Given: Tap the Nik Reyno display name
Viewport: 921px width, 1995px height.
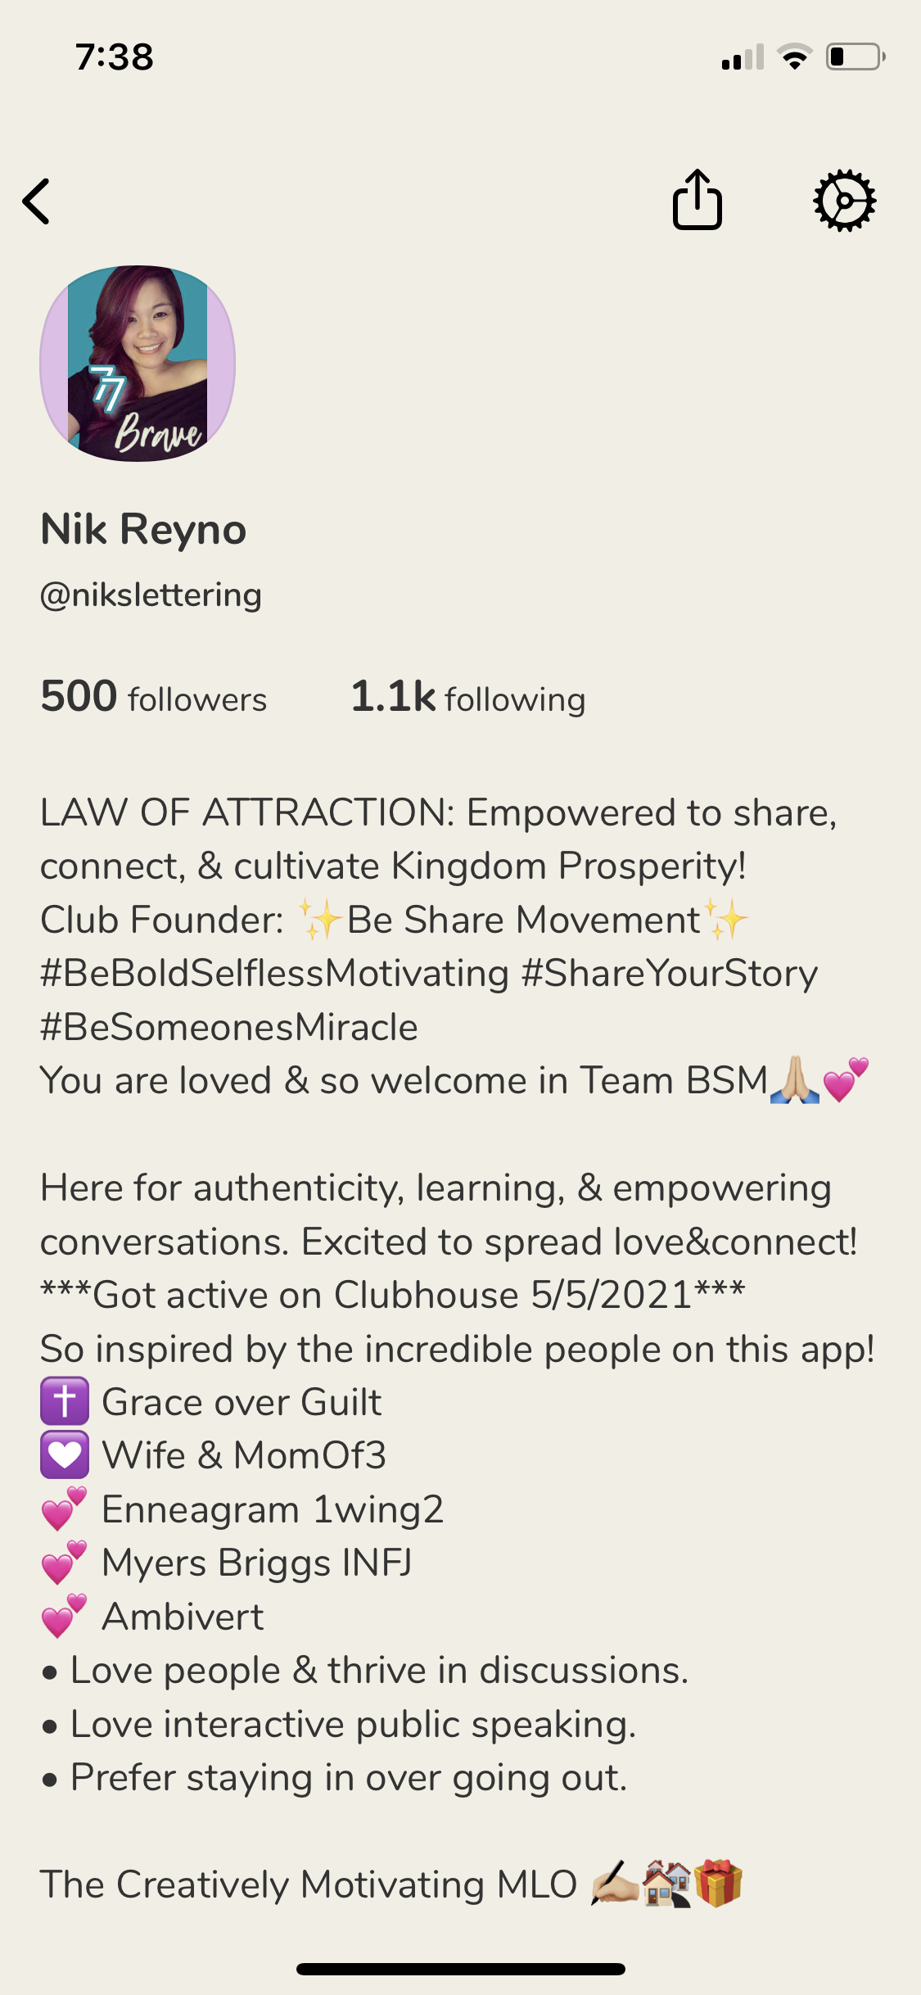Looking at the screenshot, I should coord(143,529).
